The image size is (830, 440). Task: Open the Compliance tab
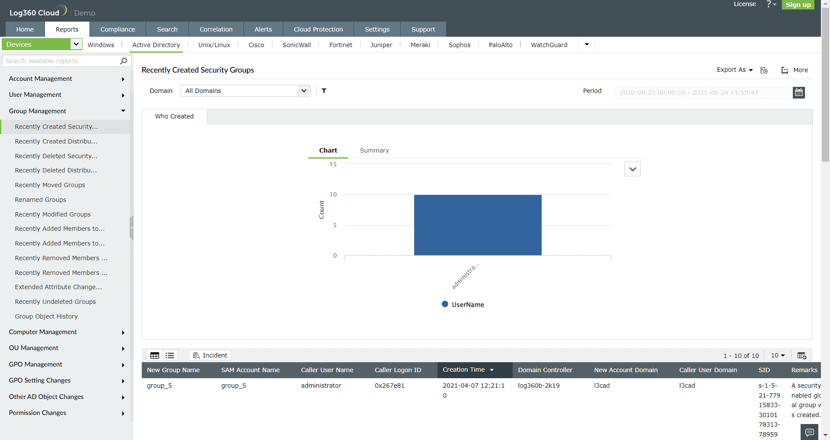118,29
